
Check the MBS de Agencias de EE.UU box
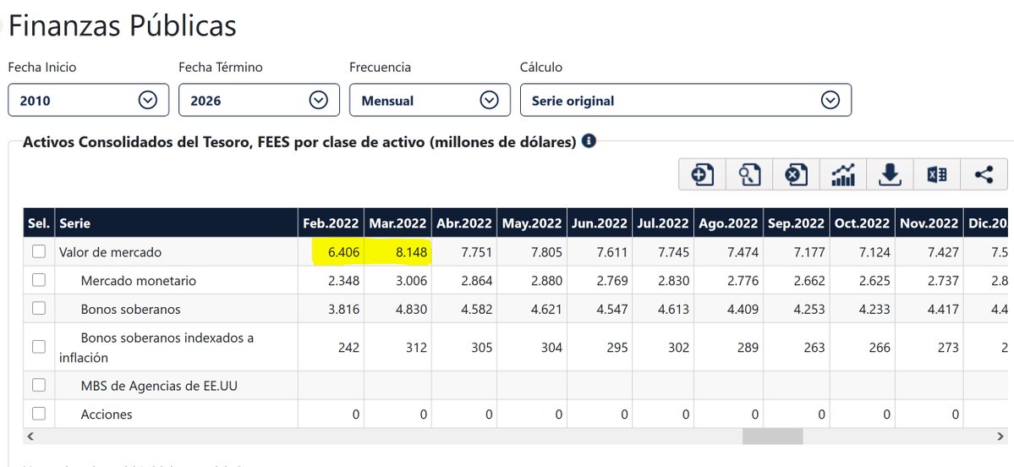pos(39,385)
